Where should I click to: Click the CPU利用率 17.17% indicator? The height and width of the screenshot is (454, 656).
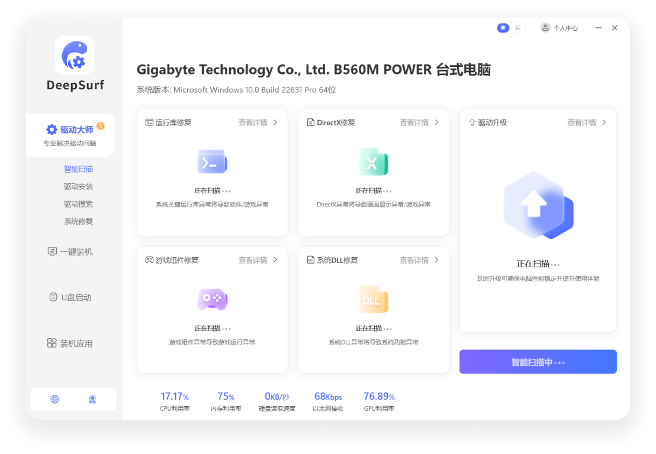click(x=175, y=401)
